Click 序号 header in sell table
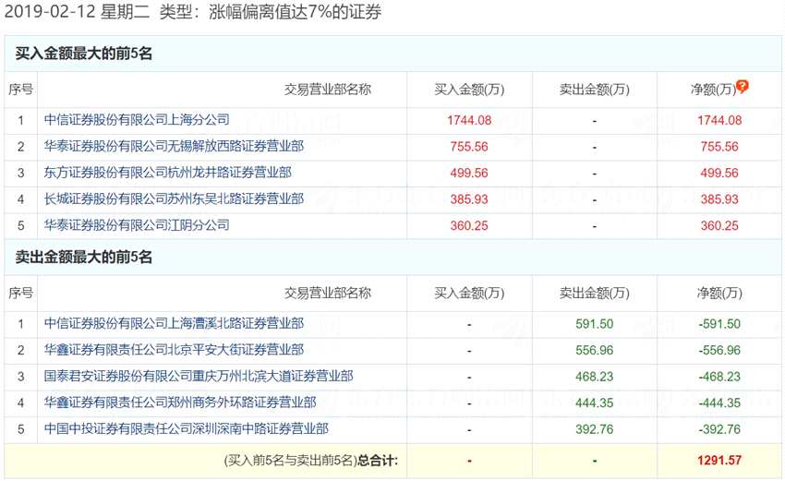785x481 pixels. pyautogui.click(x=20, y=293)
